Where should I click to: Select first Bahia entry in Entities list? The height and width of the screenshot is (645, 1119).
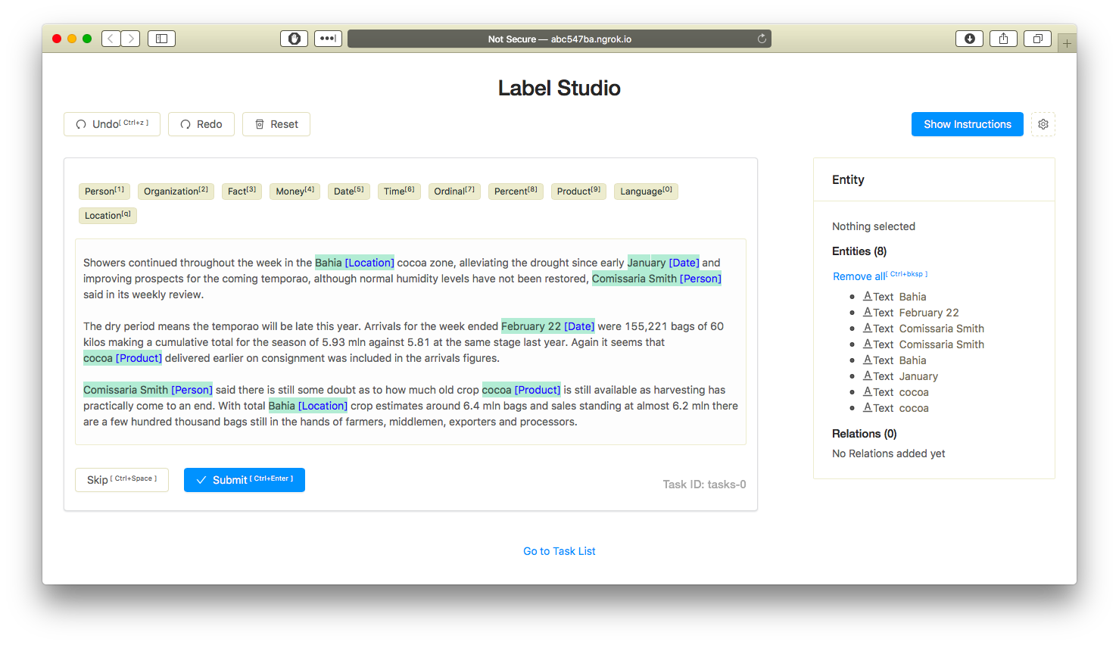[895, 297]
